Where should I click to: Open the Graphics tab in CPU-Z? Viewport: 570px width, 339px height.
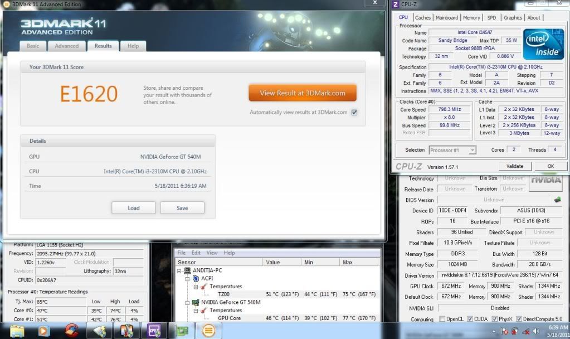[x=513, y=17]
